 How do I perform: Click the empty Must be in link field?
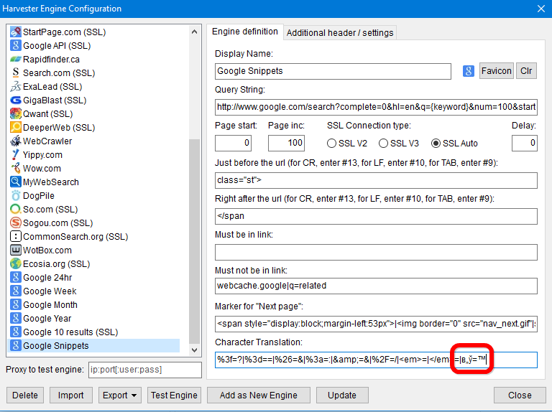pyautogui.click(x=376, y=252)
